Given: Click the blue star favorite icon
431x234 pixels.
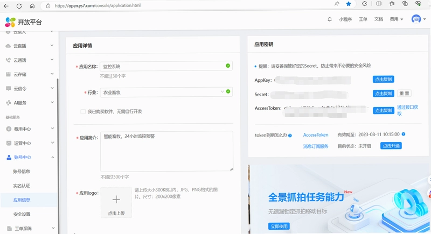Looking at the screenshot, I should click(349, 4).
